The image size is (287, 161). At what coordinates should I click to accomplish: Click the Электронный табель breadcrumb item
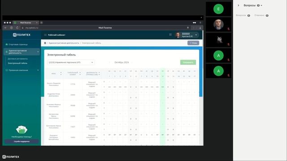click(x=91, y=43)
